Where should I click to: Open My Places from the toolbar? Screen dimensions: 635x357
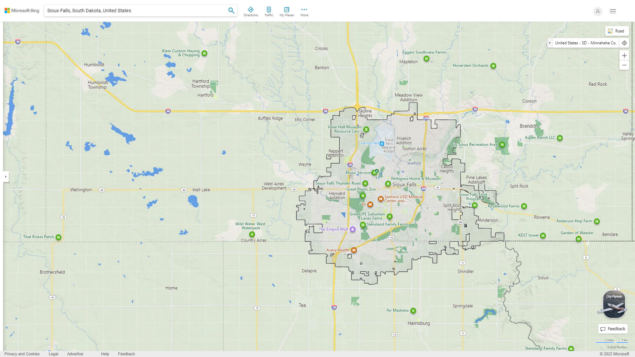click(x=286, y=10)
